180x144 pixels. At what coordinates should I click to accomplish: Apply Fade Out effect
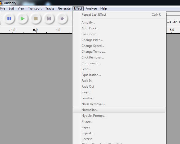point(119,87)
